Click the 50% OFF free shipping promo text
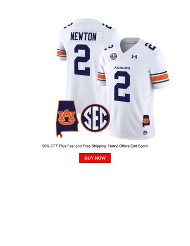 pos(95,146)
